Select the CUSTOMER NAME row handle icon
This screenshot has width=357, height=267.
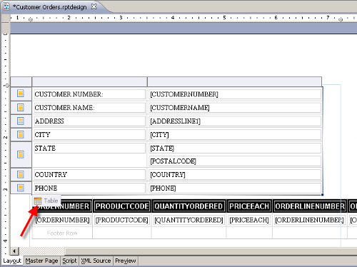21,107
